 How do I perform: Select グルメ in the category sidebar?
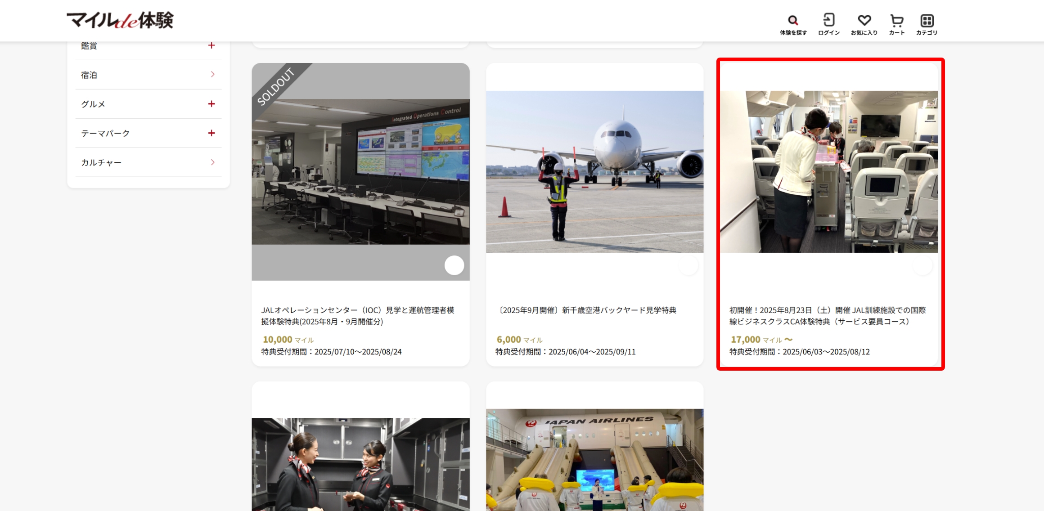(93, 104)
